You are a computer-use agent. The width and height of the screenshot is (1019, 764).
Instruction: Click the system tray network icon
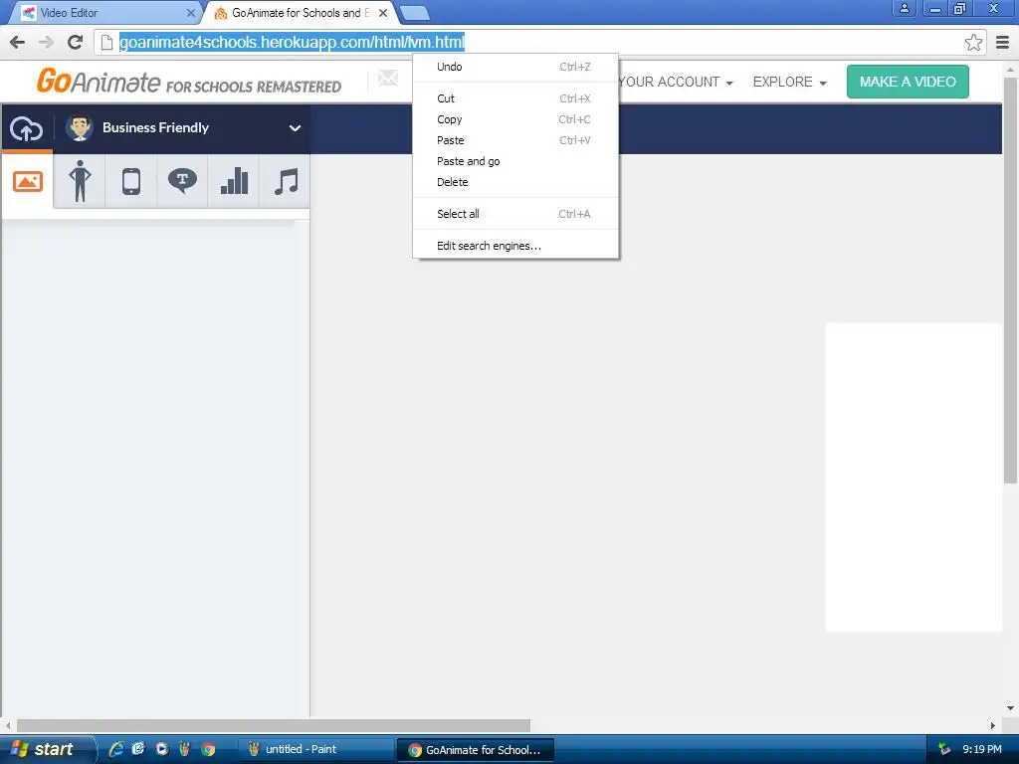[944, 749]
